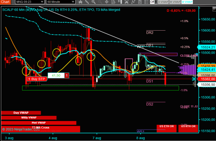The height and width of the screenshot is (141, 216).
Task: Activate the crosshair cursor icon
Action: click(107, 2)
